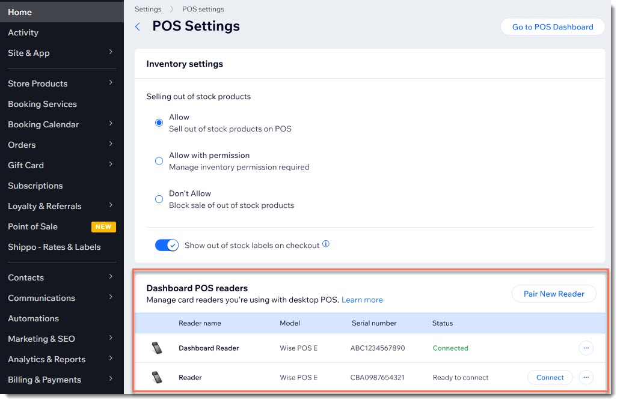
Task: Click the back arrow next to POS Settings heading
Action: click(138, 26)
